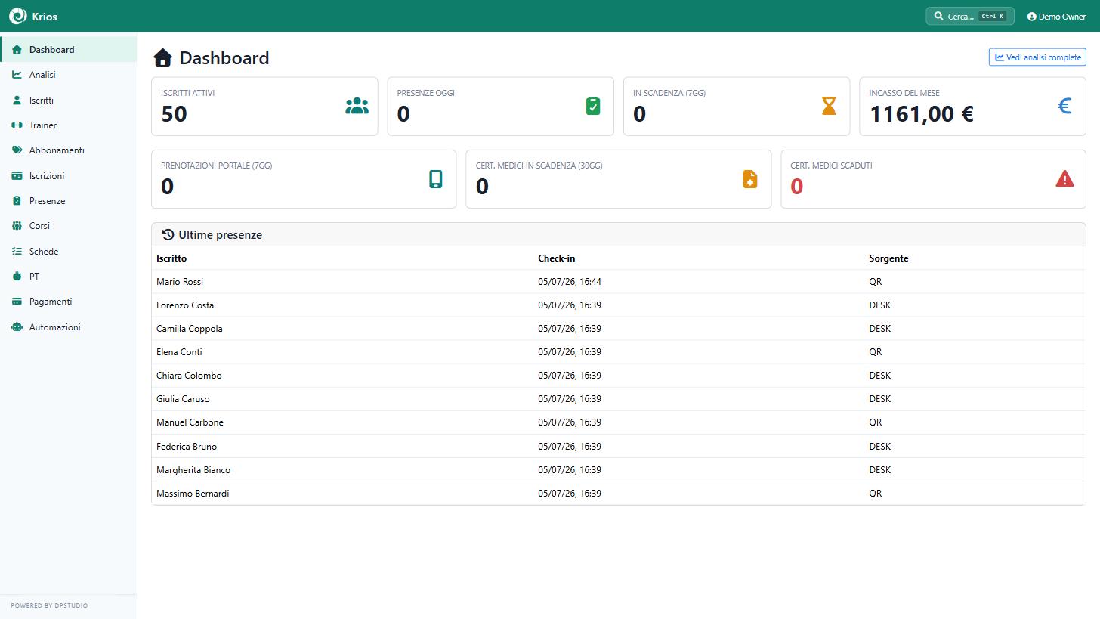Click the euro icon in Incasso del Mese

(x=1064, y=106)
